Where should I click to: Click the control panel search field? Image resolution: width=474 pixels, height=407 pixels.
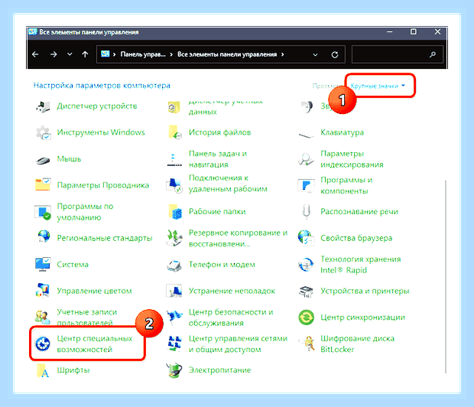pos(398,54)
